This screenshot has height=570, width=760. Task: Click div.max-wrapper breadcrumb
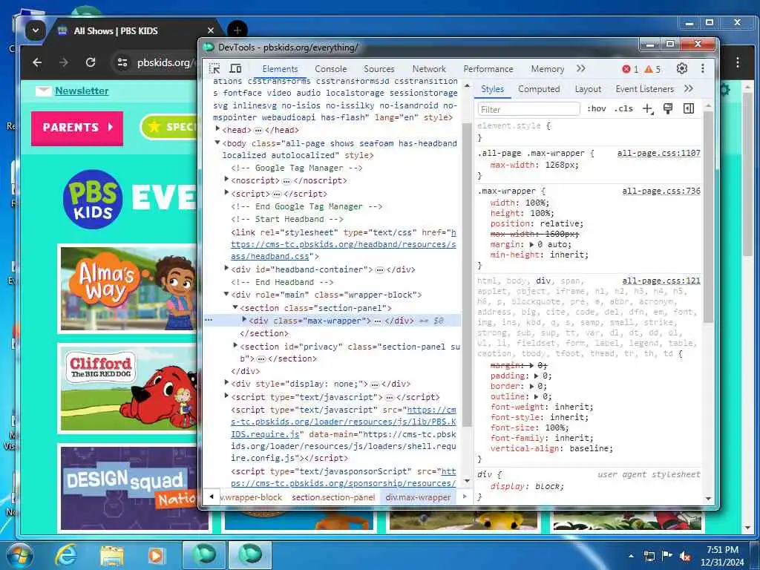pos(418,497)
